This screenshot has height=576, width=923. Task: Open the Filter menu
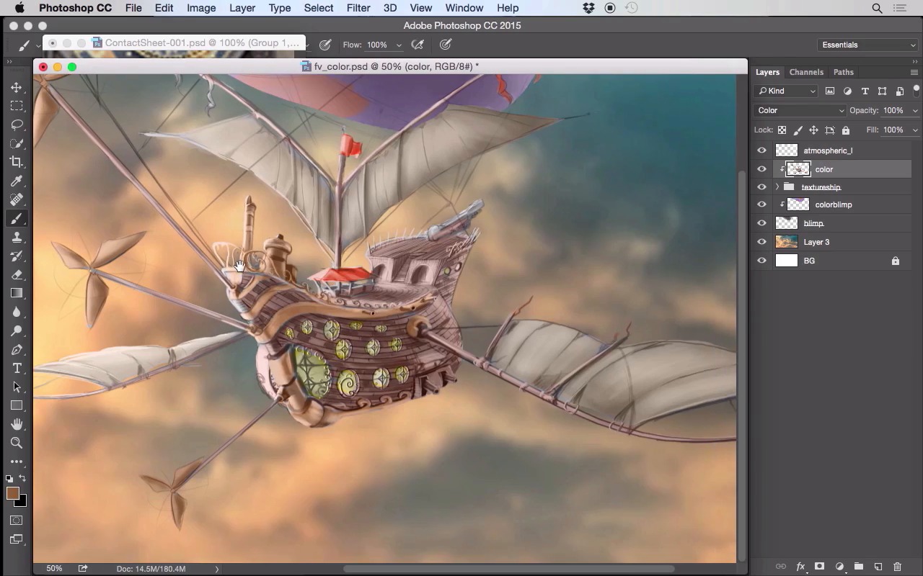pyautogui.click(x=358, y=8)
